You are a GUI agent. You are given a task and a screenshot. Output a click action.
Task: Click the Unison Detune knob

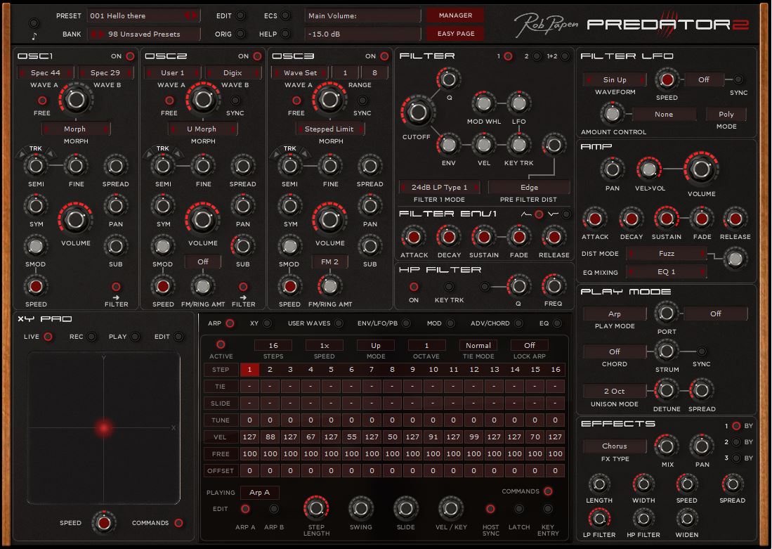666,390
